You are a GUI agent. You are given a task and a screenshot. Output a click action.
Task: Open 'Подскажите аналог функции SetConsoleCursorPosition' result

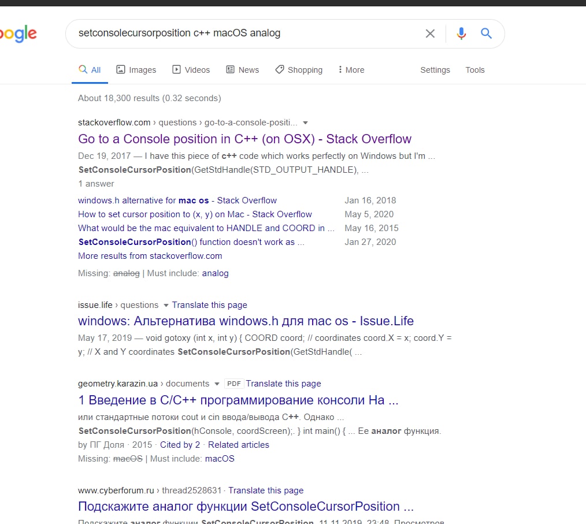tap(246, 507)
